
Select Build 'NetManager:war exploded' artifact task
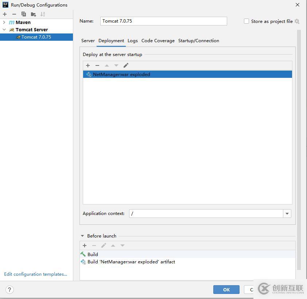[x=187, y=262]
